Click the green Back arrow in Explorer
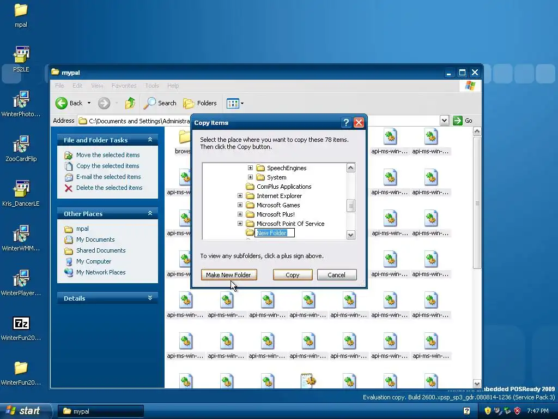 [61, 103]
